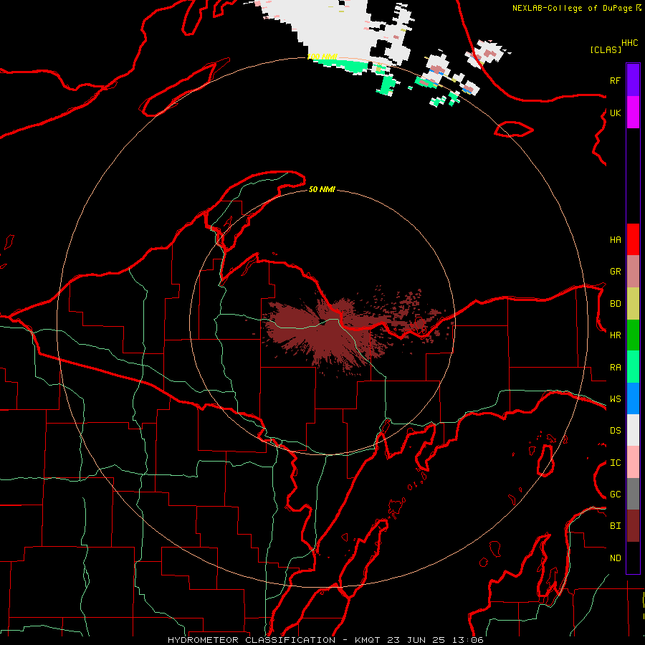The width and height of the screenshot is (645, 645).
Task: Click the ND black legend swatch
Action: pyautogui.click(x=633, y=558)
